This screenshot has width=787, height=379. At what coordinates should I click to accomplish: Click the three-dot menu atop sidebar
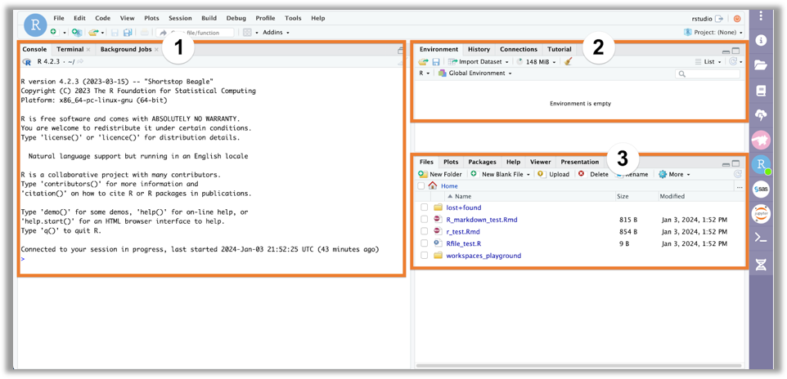pyautogui.click(x=761, y=16)
